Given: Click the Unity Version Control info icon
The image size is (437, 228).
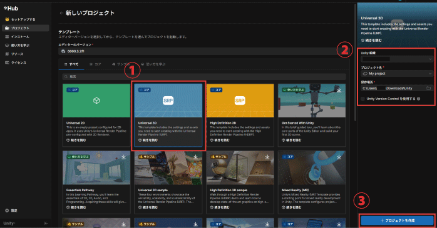Looking at the screenshot, I should tap(419, 99).
